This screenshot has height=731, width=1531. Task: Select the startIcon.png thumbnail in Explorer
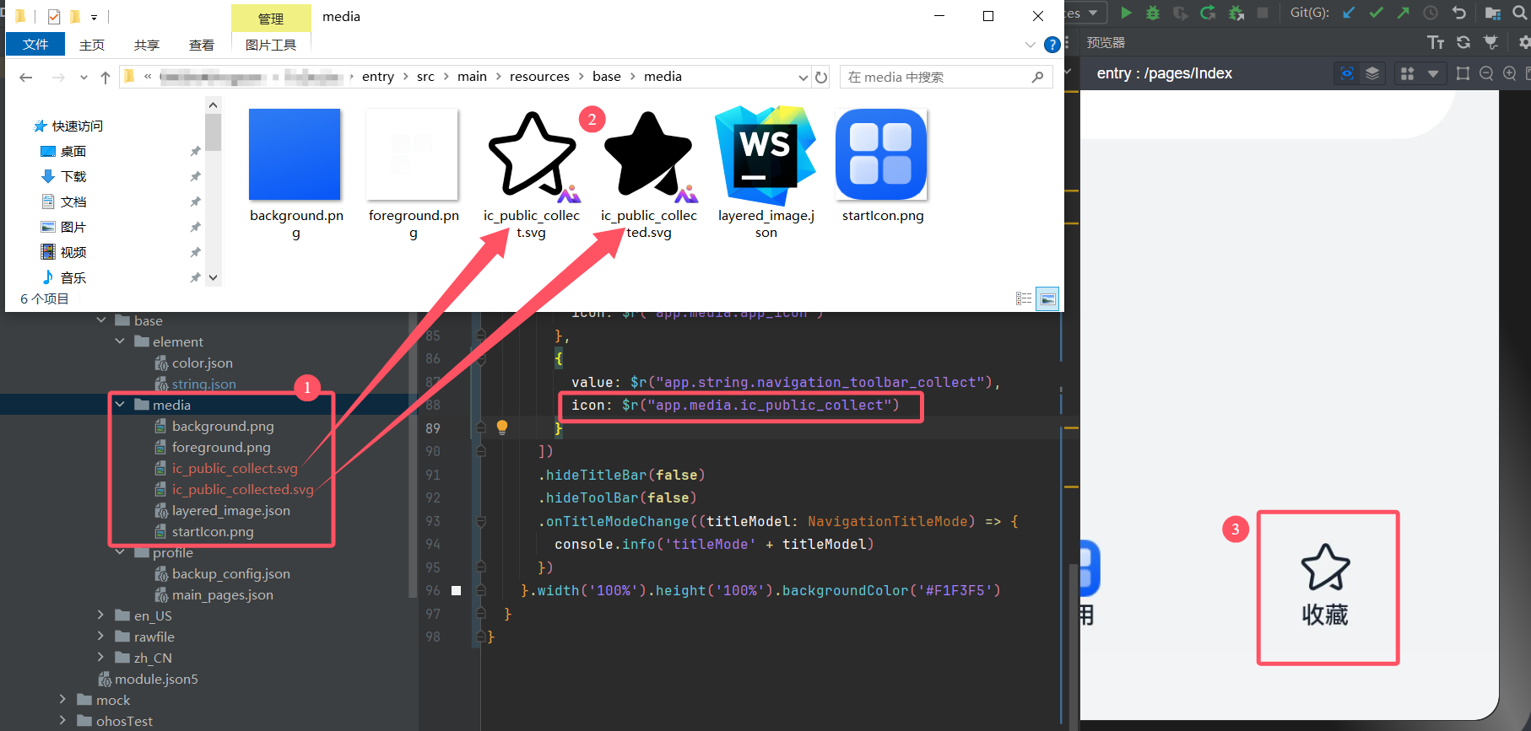click(881, 154)
